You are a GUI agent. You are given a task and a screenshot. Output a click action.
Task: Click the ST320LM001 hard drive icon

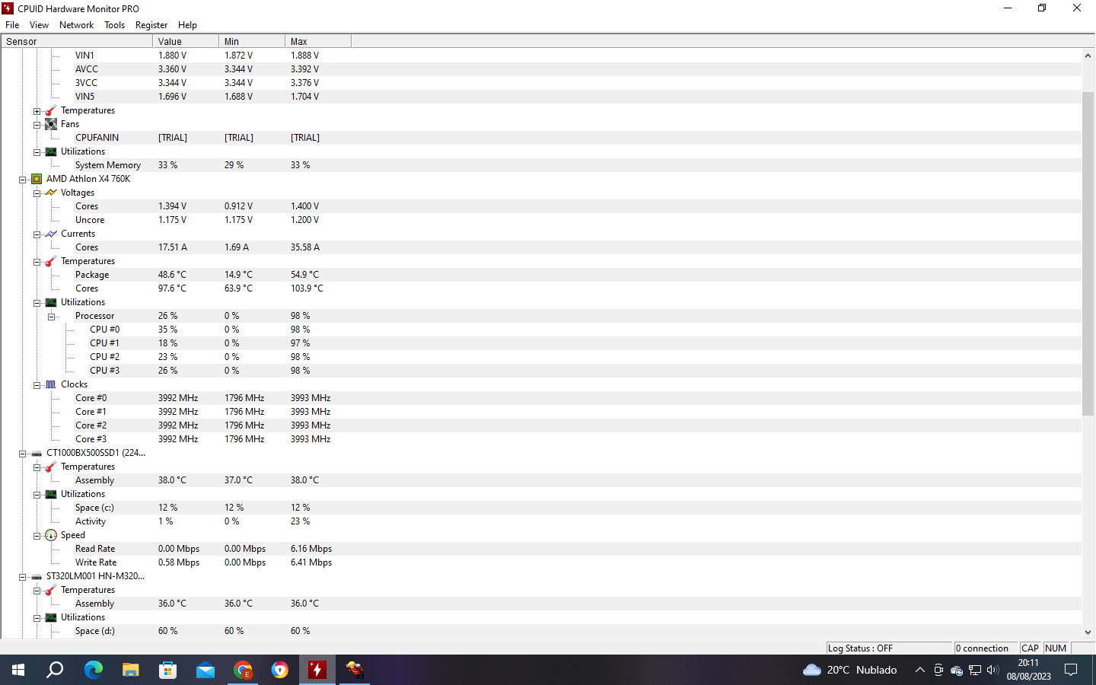(x=37, y=576)
